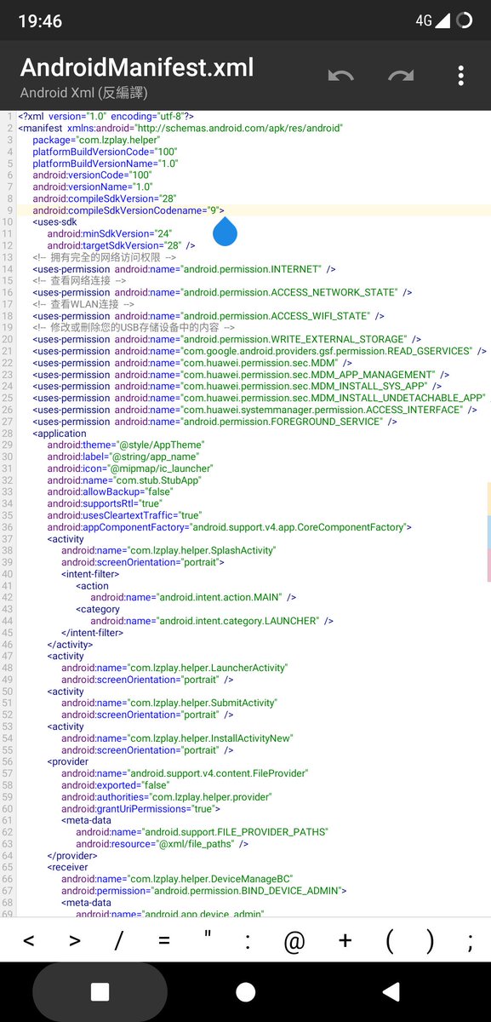Open the three-dot overflow menu
Screen dimensions: 491x1022
(460, 76)
